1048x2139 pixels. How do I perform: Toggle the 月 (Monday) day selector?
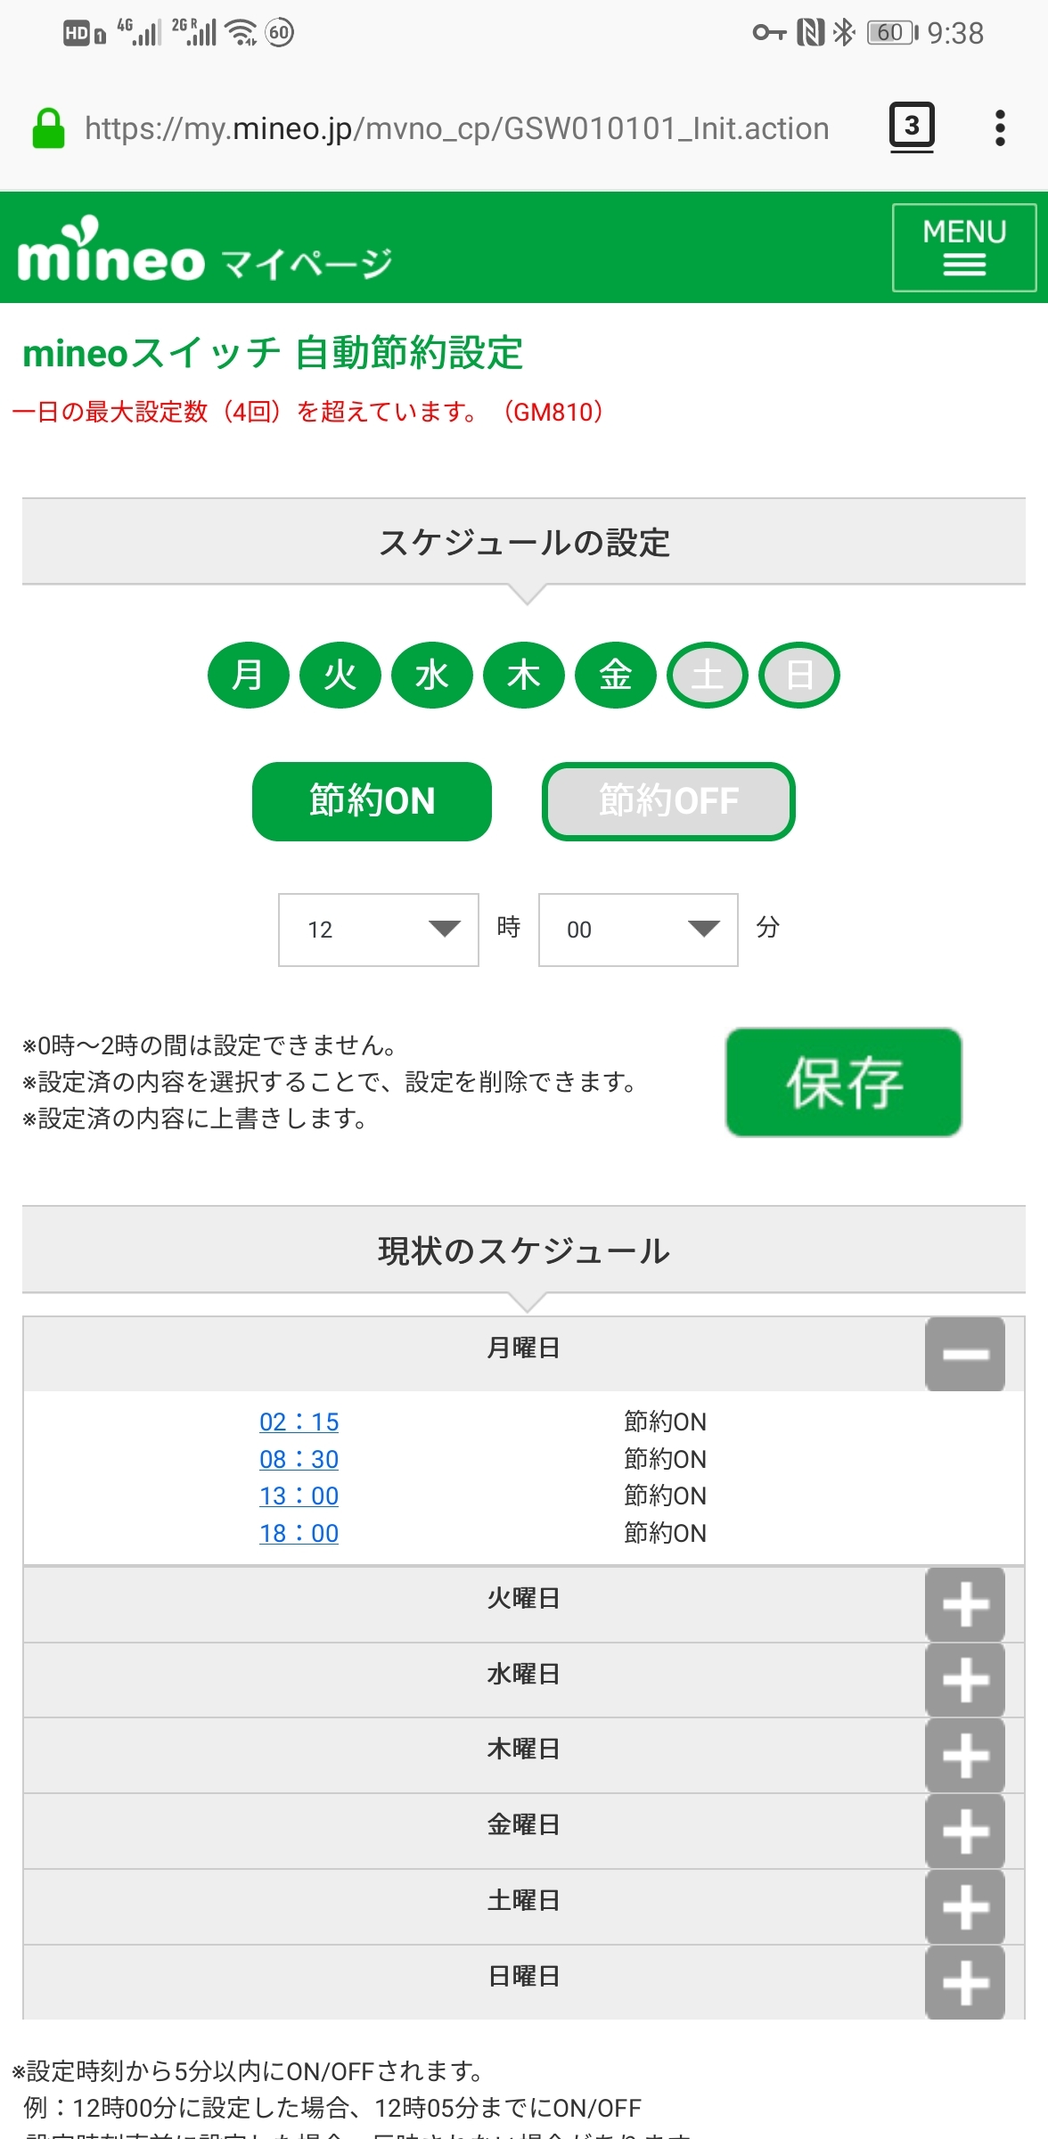point(249,675)
